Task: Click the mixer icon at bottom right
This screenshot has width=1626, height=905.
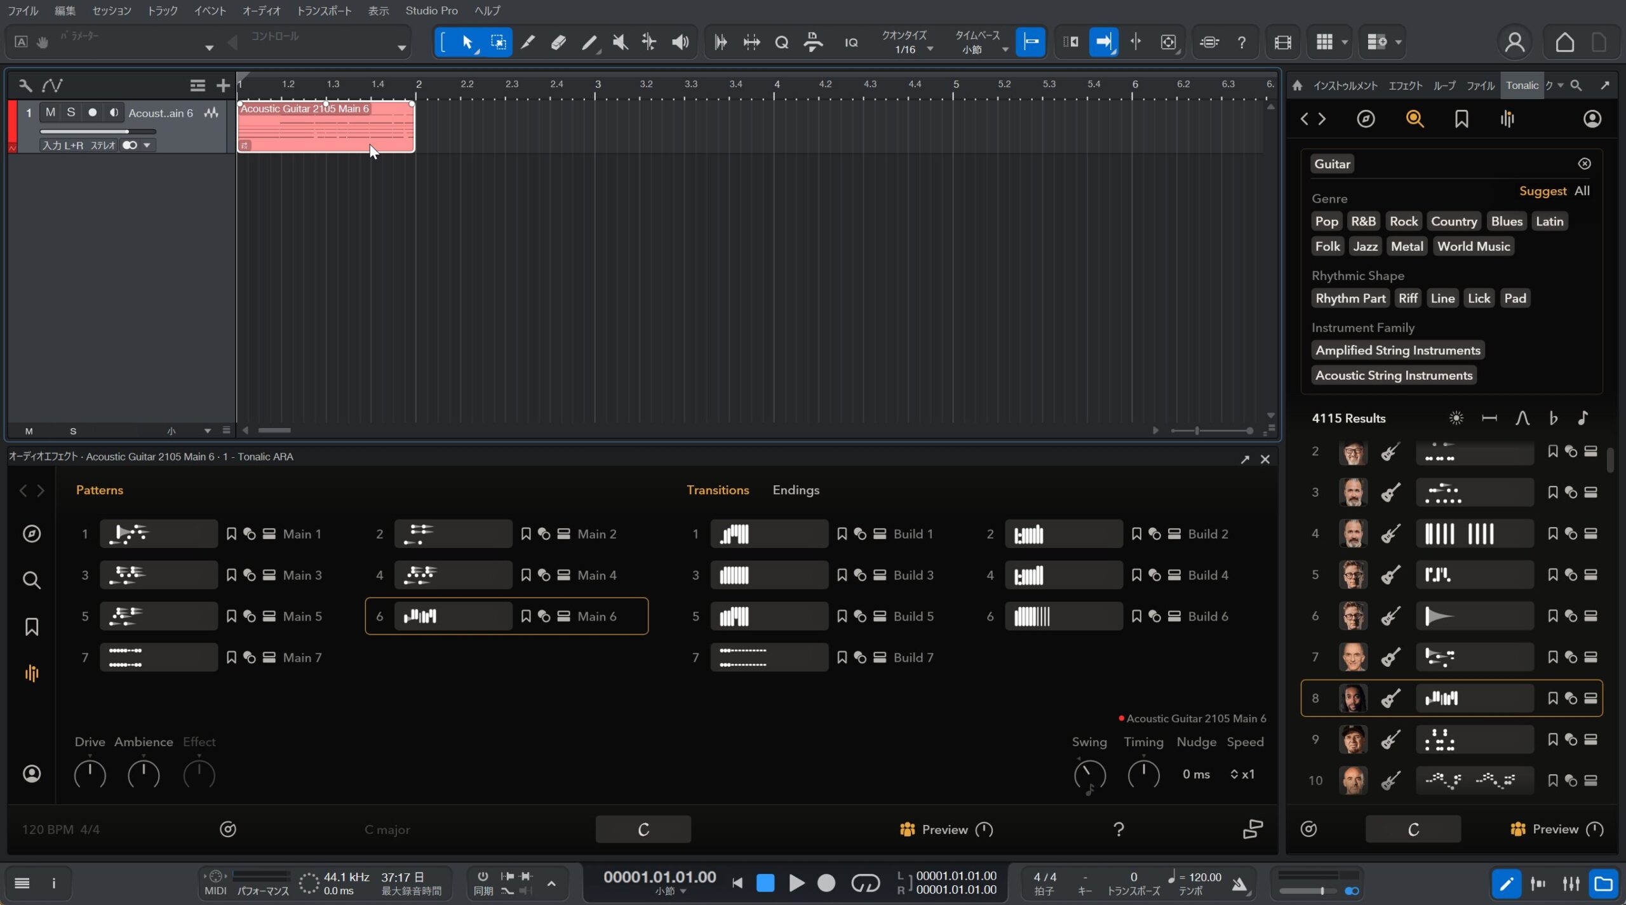Action: coord(1571,883)
